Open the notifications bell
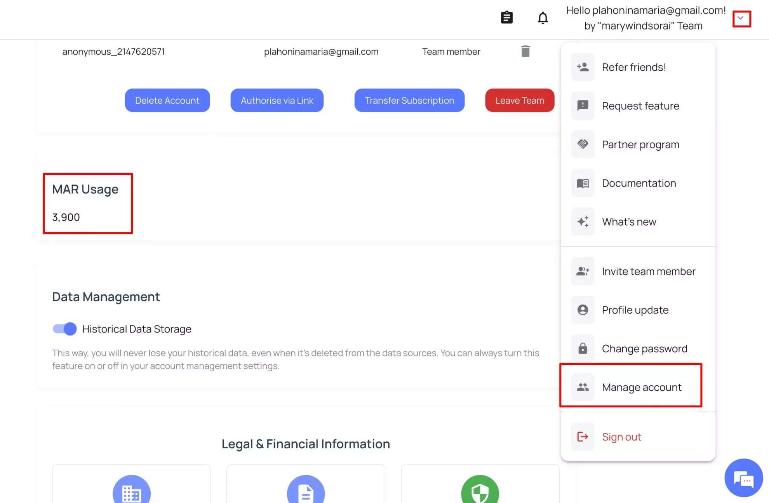 pyautogui.click(x=543, y=18)
